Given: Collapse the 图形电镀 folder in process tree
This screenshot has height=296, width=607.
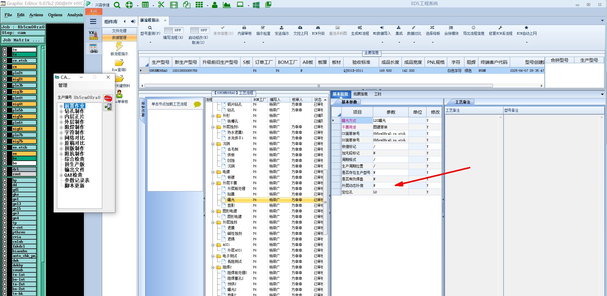Looking at the screenshot, I should click(213, 211).
